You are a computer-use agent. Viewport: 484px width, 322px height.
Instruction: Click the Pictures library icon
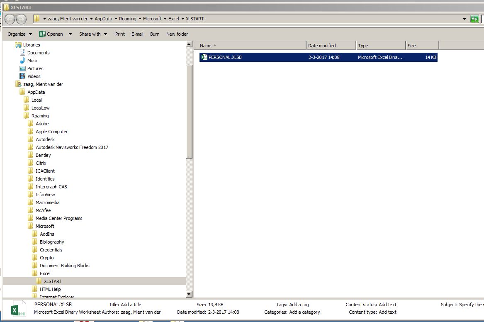22,68
